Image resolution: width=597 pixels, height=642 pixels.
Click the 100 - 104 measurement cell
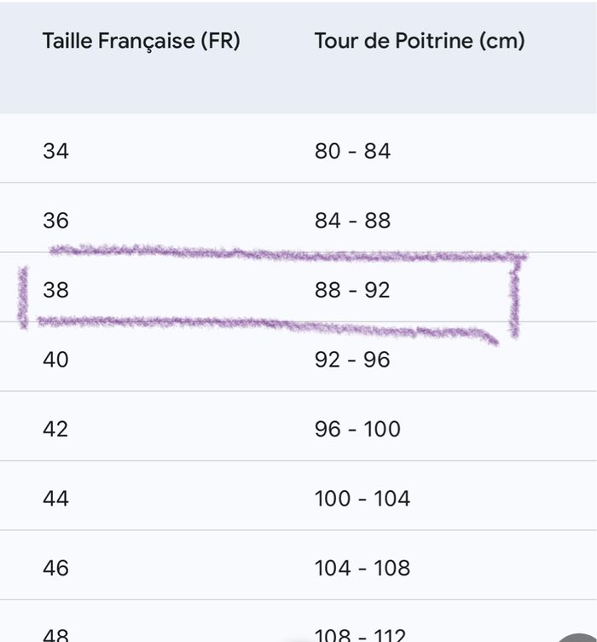point(362,499)
